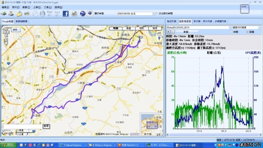Select the 時間 (time) radio button

(x=231, y=32)
